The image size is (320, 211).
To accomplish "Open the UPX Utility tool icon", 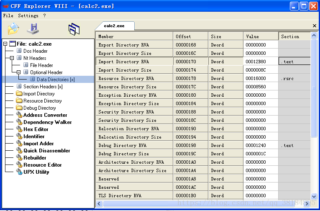I will 19,172.
